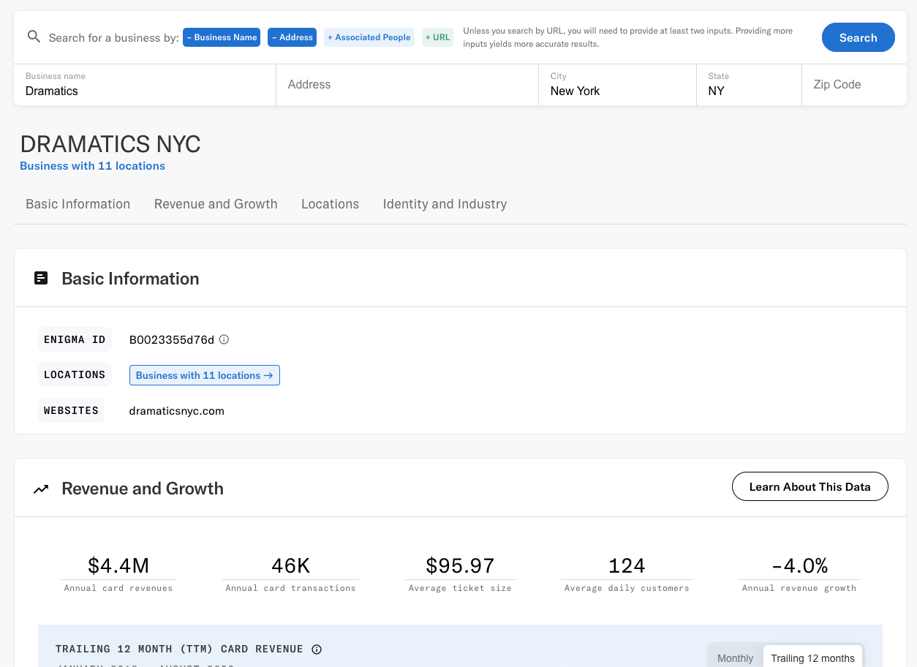Add Associated People via its plus icon
The width and height of the screenshot is (917, 667).
[x=331, y=37]
